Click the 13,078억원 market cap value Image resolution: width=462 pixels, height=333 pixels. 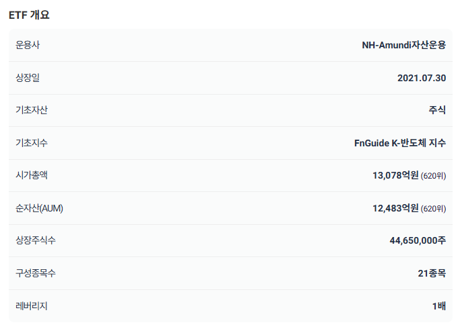(x=395, y=175)
